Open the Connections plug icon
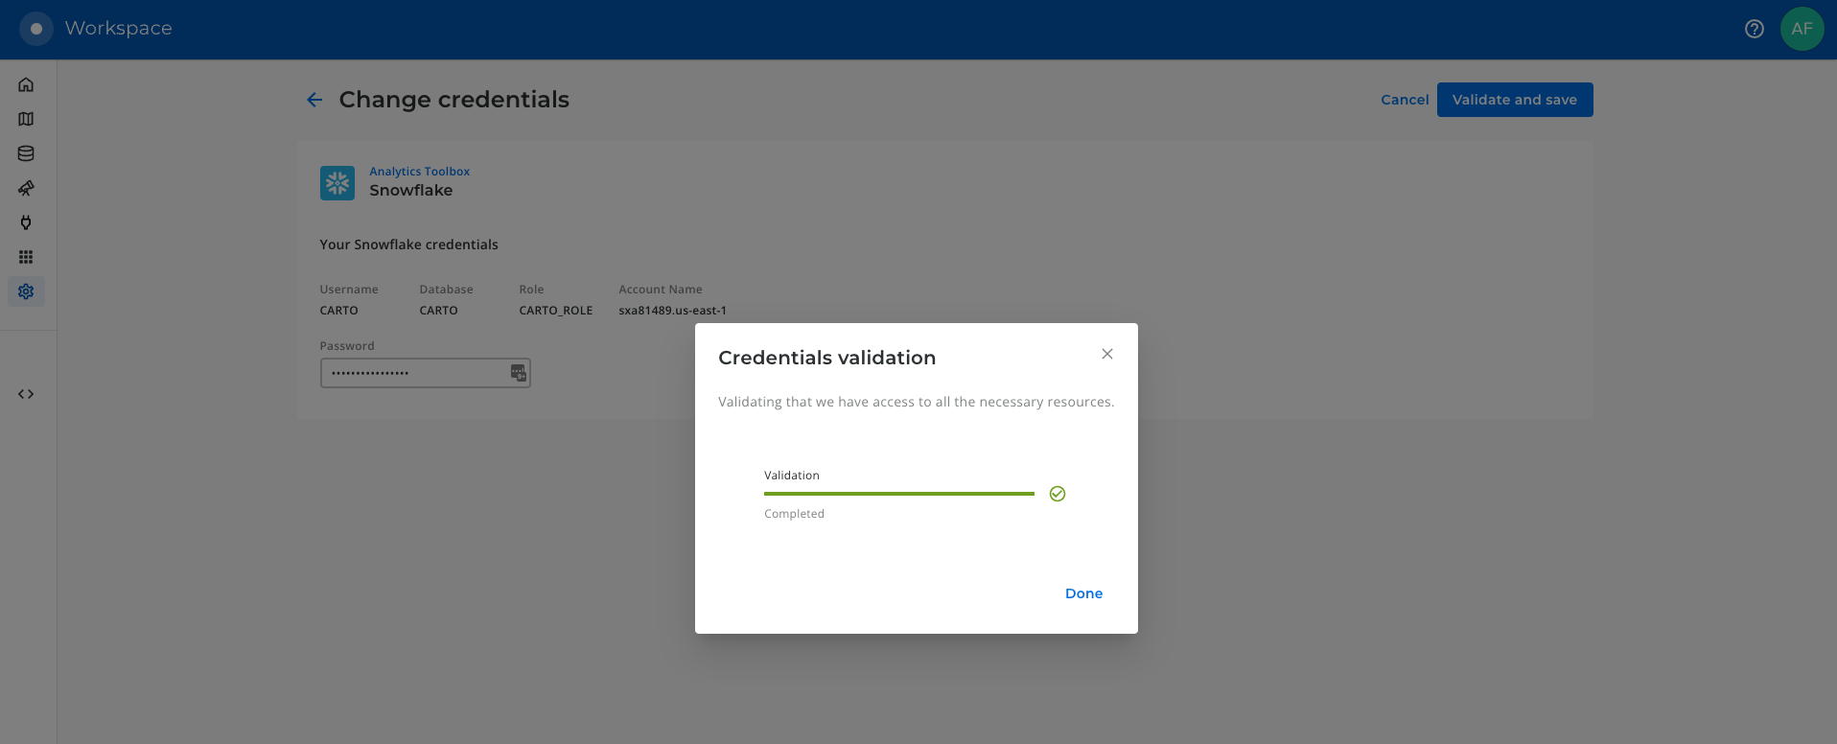The width and height of the screenshot is (1837, 744). coord(26,222)
